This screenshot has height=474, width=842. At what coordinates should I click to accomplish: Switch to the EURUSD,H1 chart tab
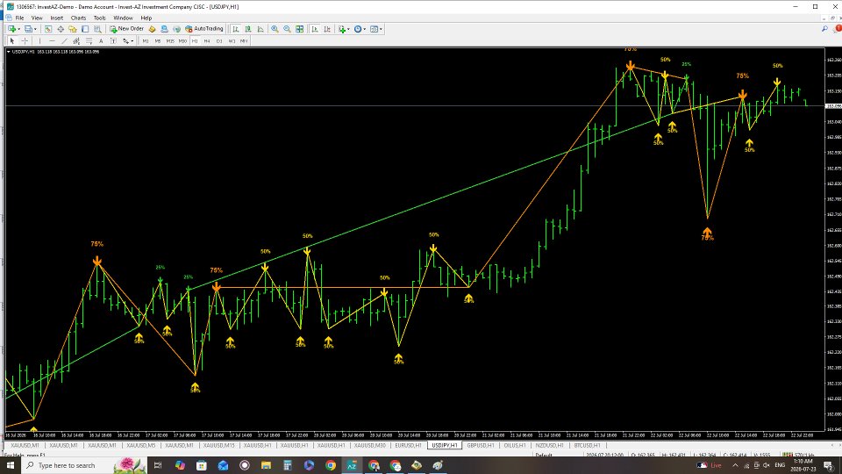(408, 446)
